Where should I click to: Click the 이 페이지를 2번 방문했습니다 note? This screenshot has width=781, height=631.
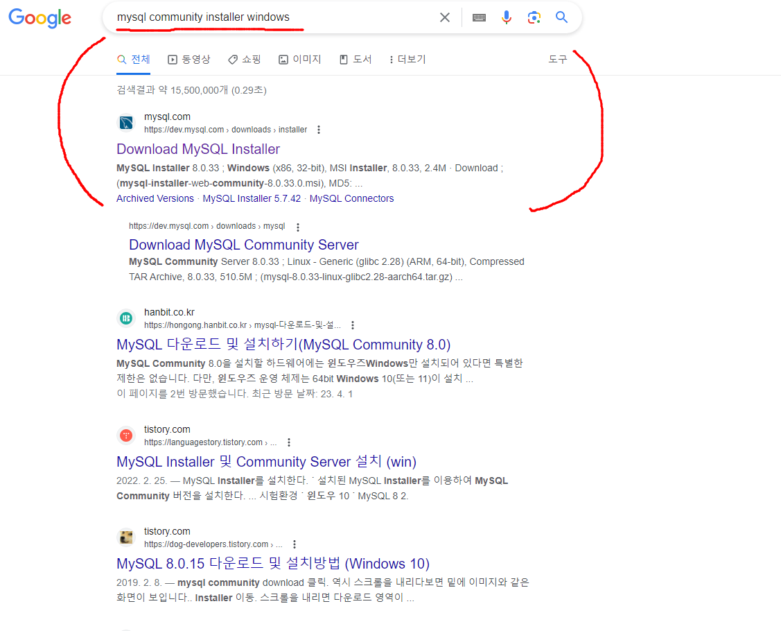(235, 394)
